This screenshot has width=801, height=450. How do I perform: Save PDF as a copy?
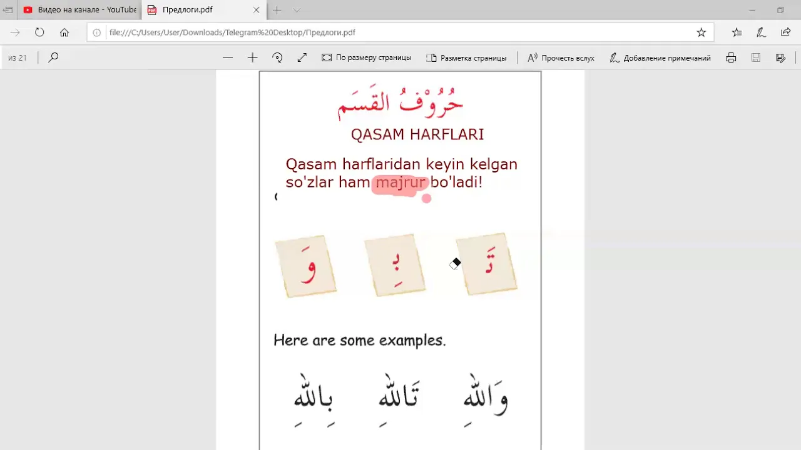(x=780, y=57)
